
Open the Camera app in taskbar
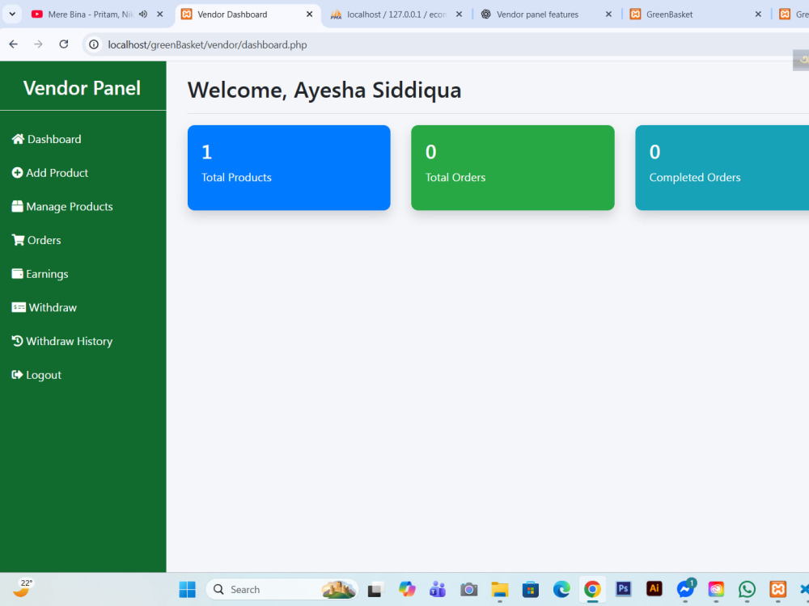469,589
